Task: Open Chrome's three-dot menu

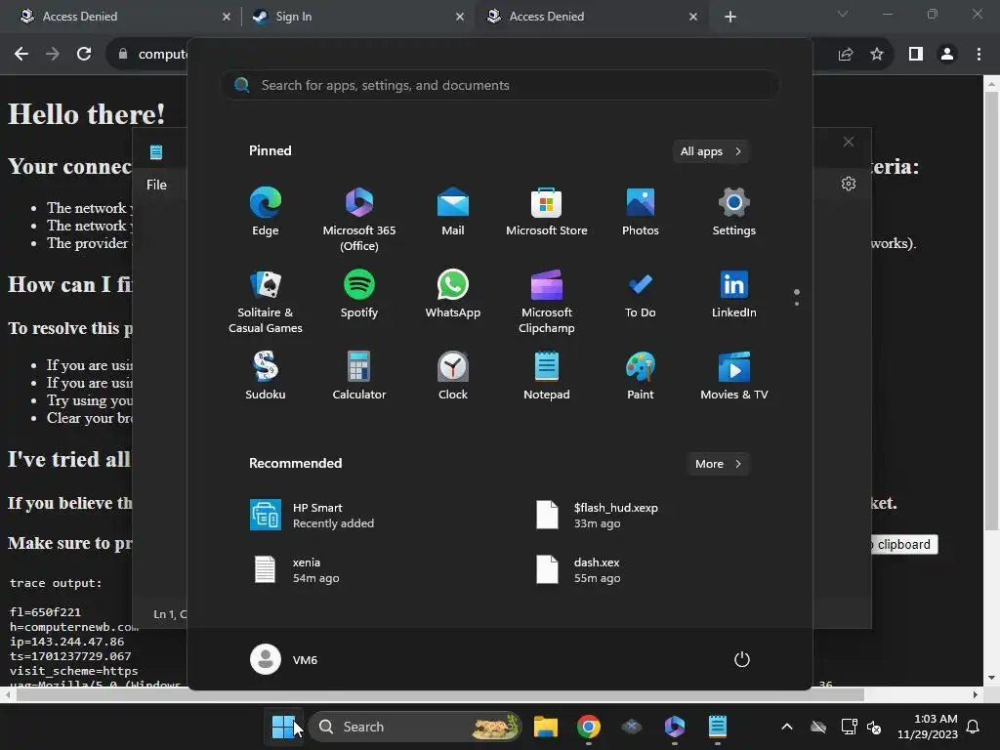Action: 979,55
